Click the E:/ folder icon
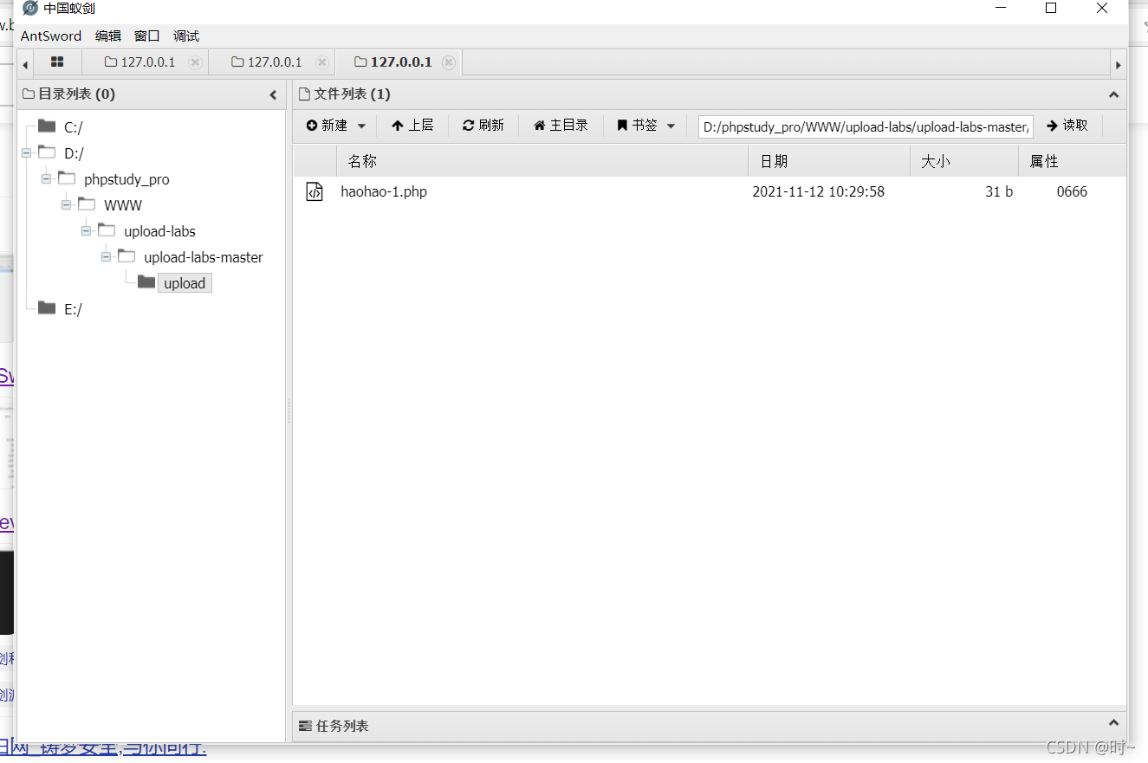The image size is (1148, 763). pos(47,308)
